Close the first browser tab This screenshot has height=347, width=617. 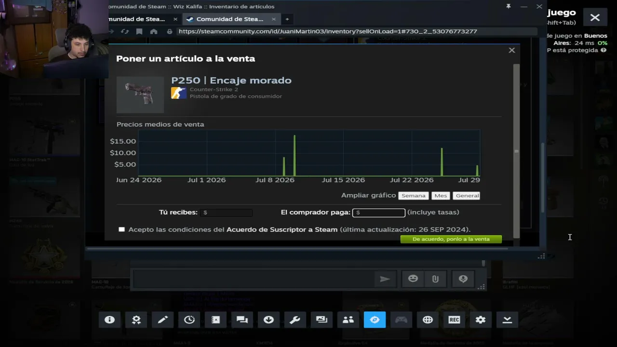175,19
